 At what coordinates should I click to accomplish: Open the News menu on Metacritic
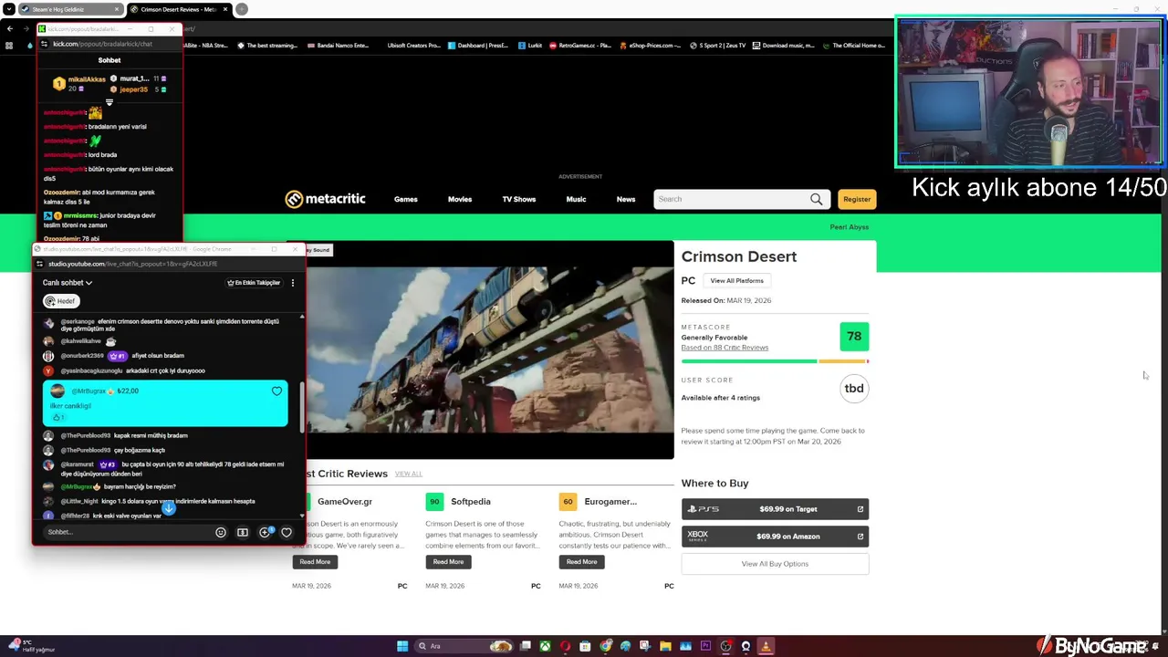pos(626,199)
